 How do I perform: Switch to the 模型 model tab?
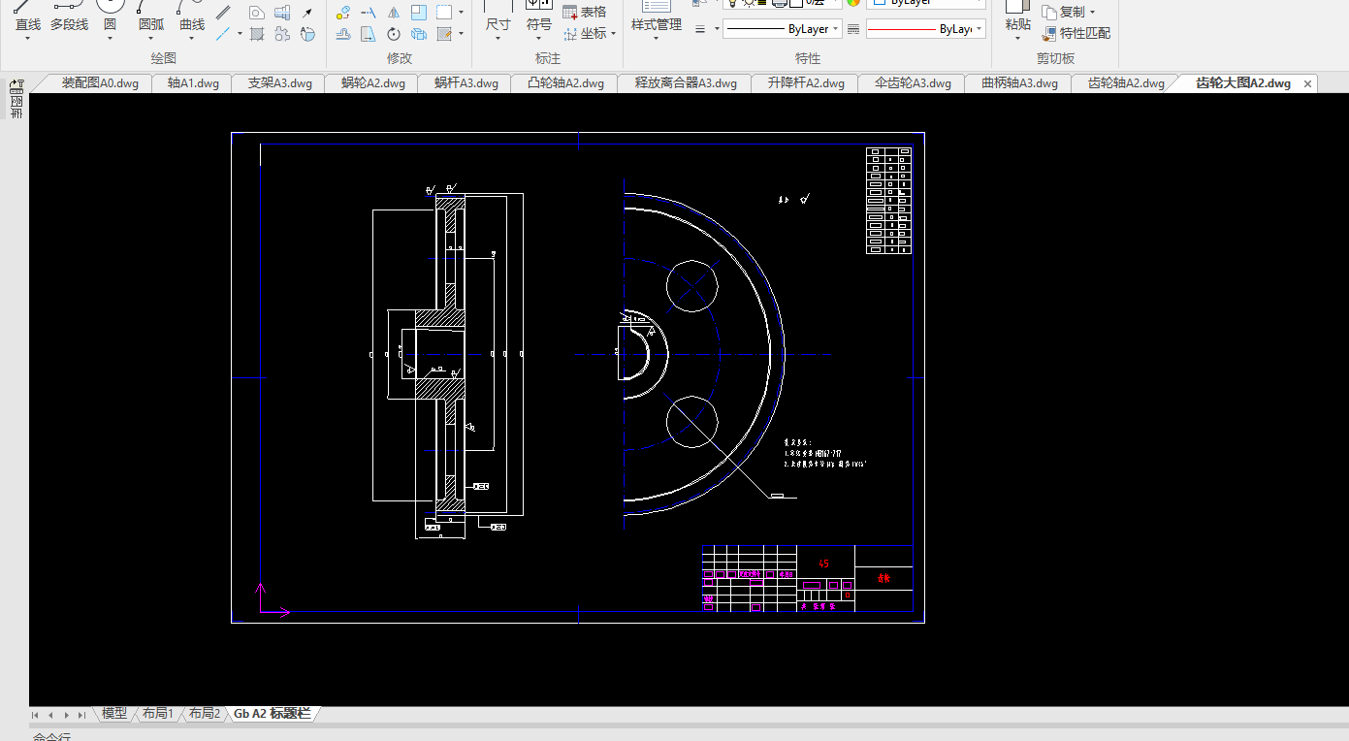114,714
